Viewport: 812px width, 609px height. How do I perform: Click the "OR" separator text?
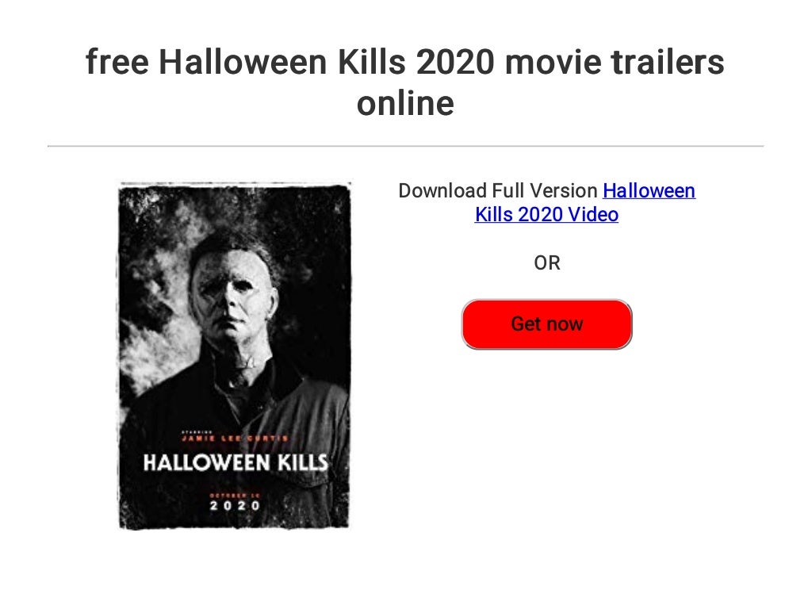click(547, 263)
